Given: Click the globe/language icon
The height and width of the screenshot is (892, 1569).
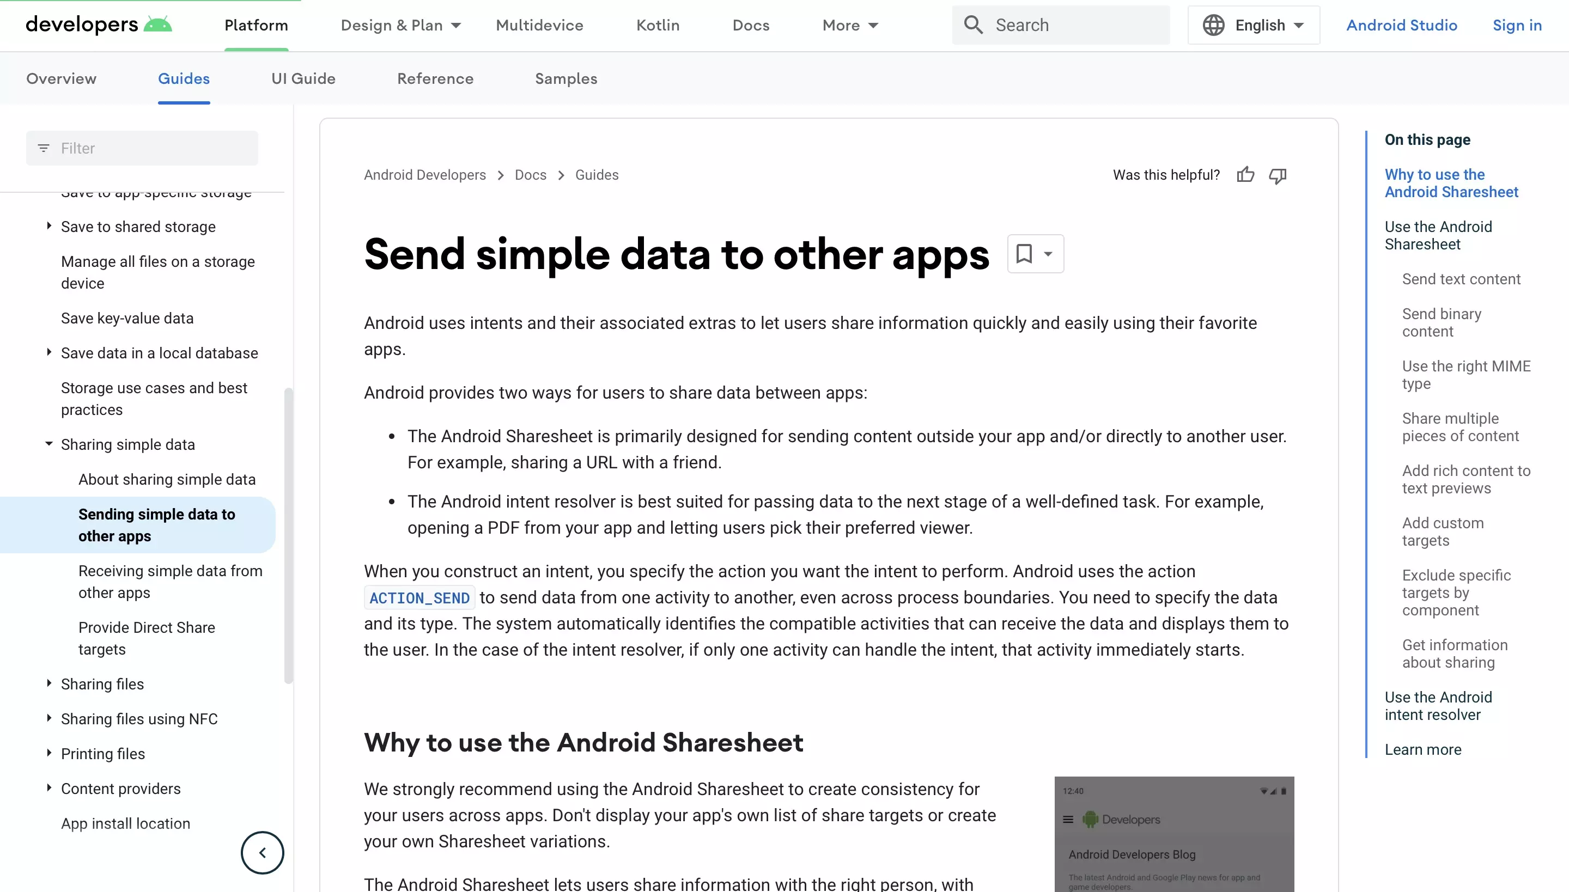Looking at the screenshot, I should [x=1213, y=25].
